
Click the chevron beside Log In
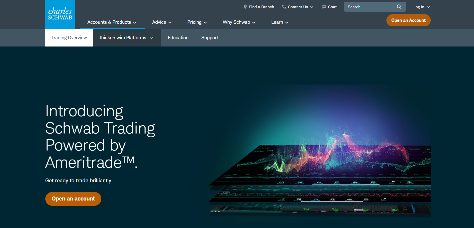click(x=428, y=7)
